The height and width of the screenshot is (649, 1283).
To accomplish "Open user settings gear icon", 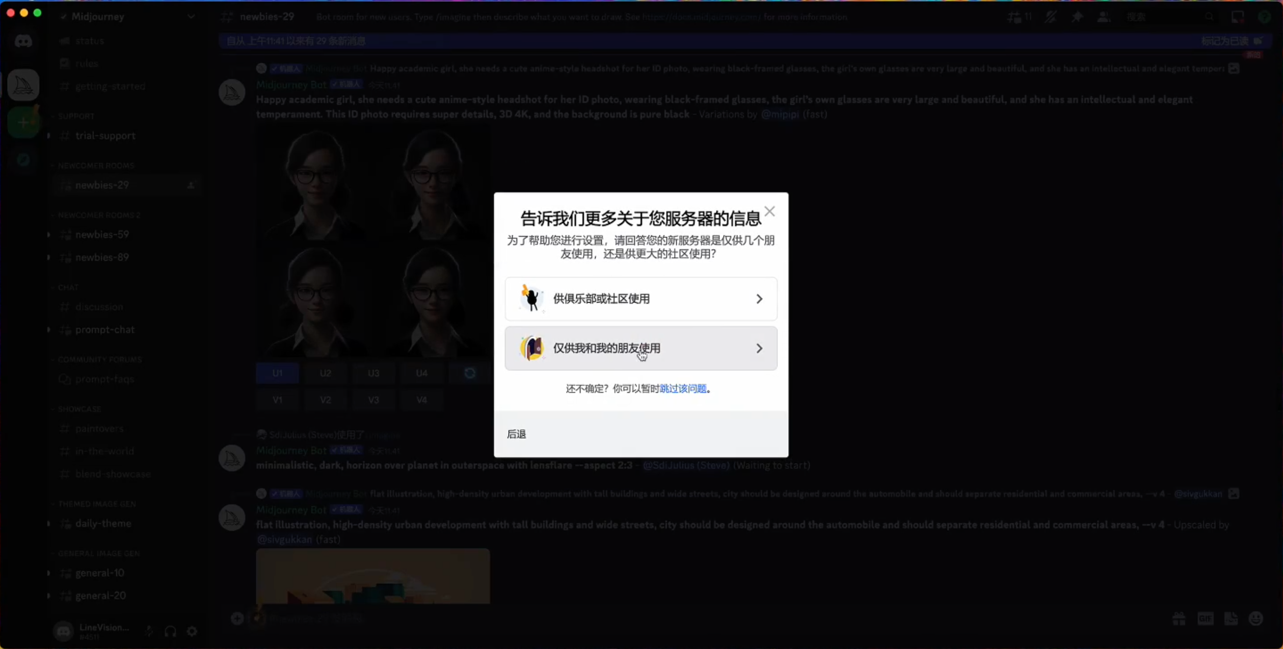I will (x=192, y=632).
